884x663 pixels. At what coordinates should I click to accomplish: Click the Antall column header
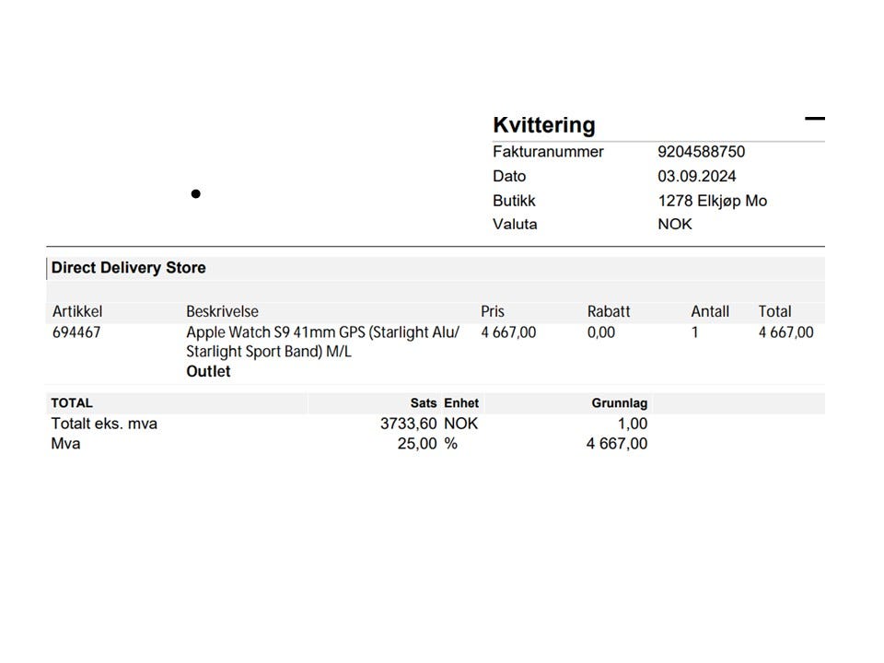pos(710,311)
